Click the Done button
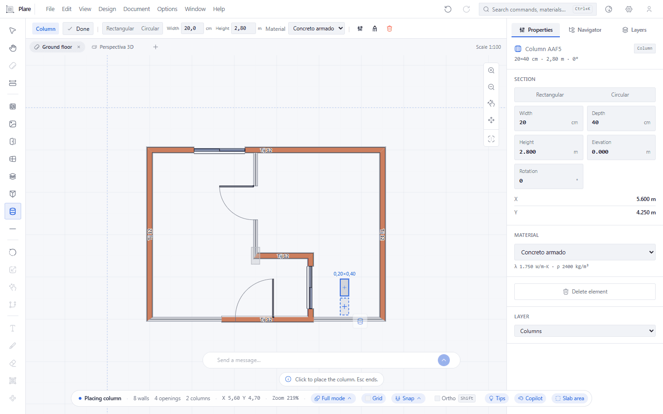Image resolution: width=663 pixels, height=414 pixels. coord(78,29)
